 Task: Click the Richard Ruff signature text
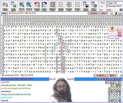tap(114, 38)
